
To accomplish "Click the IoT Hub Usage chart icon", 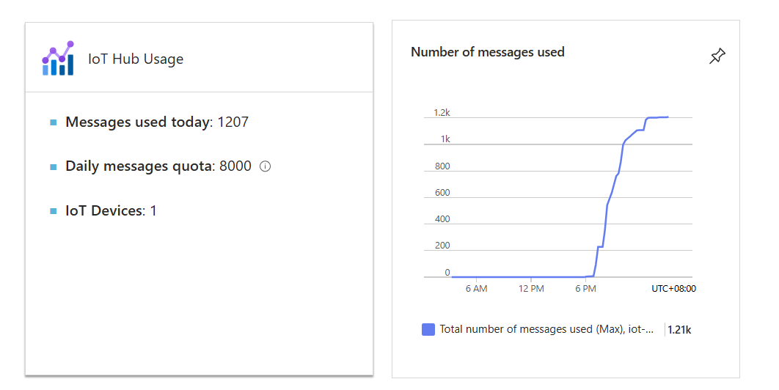I will [58, 59].
